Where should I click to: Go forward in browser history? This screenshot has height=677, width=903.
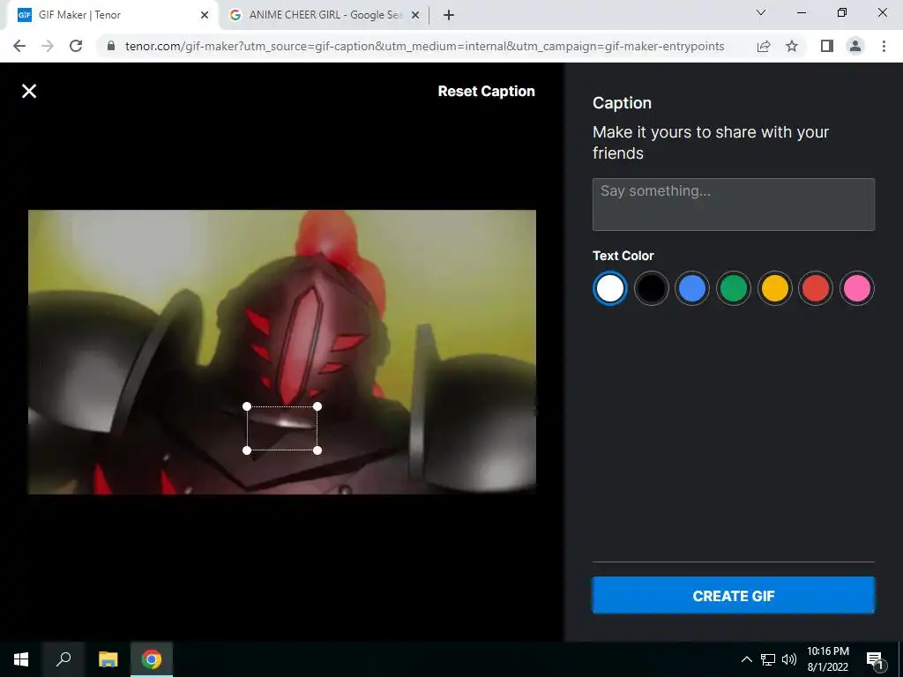[48, 46]
